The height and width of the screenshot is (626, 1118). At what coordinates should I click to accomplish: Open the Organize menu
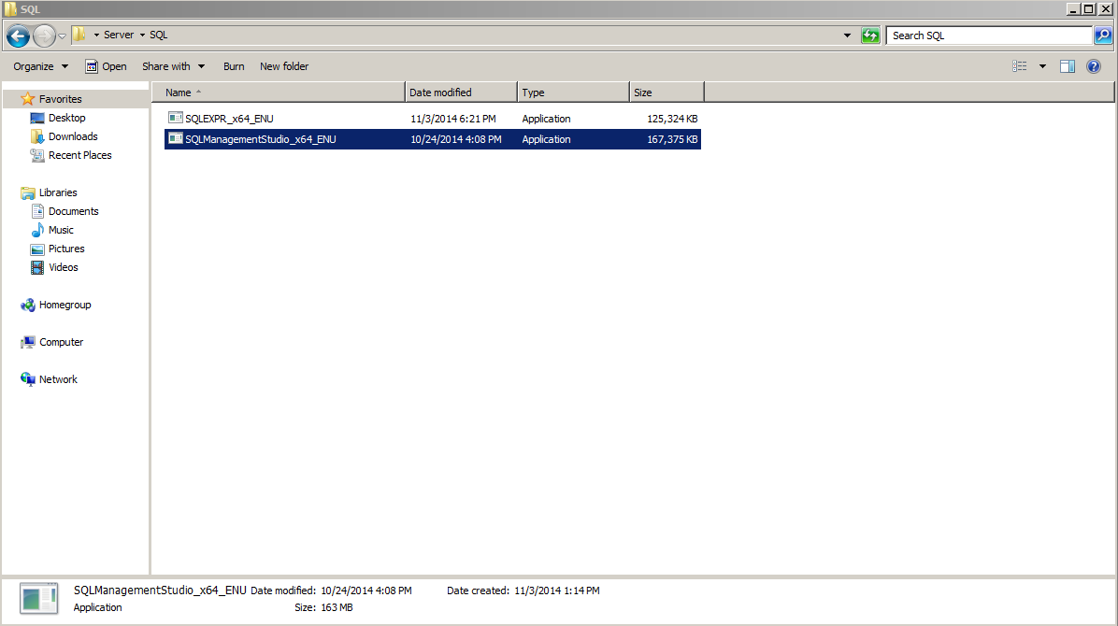[x=40, y=66]
